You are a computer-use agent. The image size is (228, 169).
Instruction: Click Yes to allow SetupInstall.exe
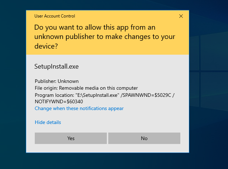(71, 138)
